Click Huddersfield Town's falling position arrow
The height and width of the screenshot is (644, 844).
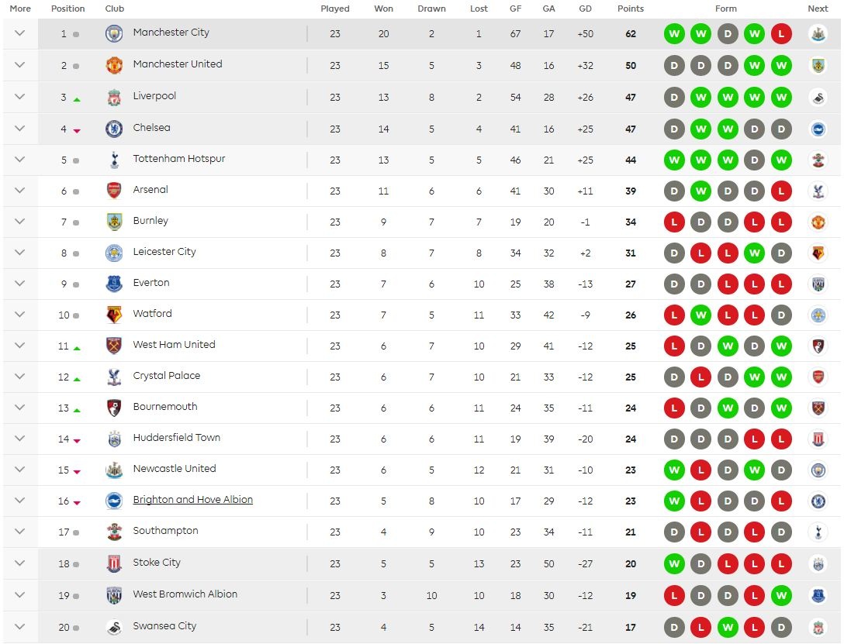[78, 439]
